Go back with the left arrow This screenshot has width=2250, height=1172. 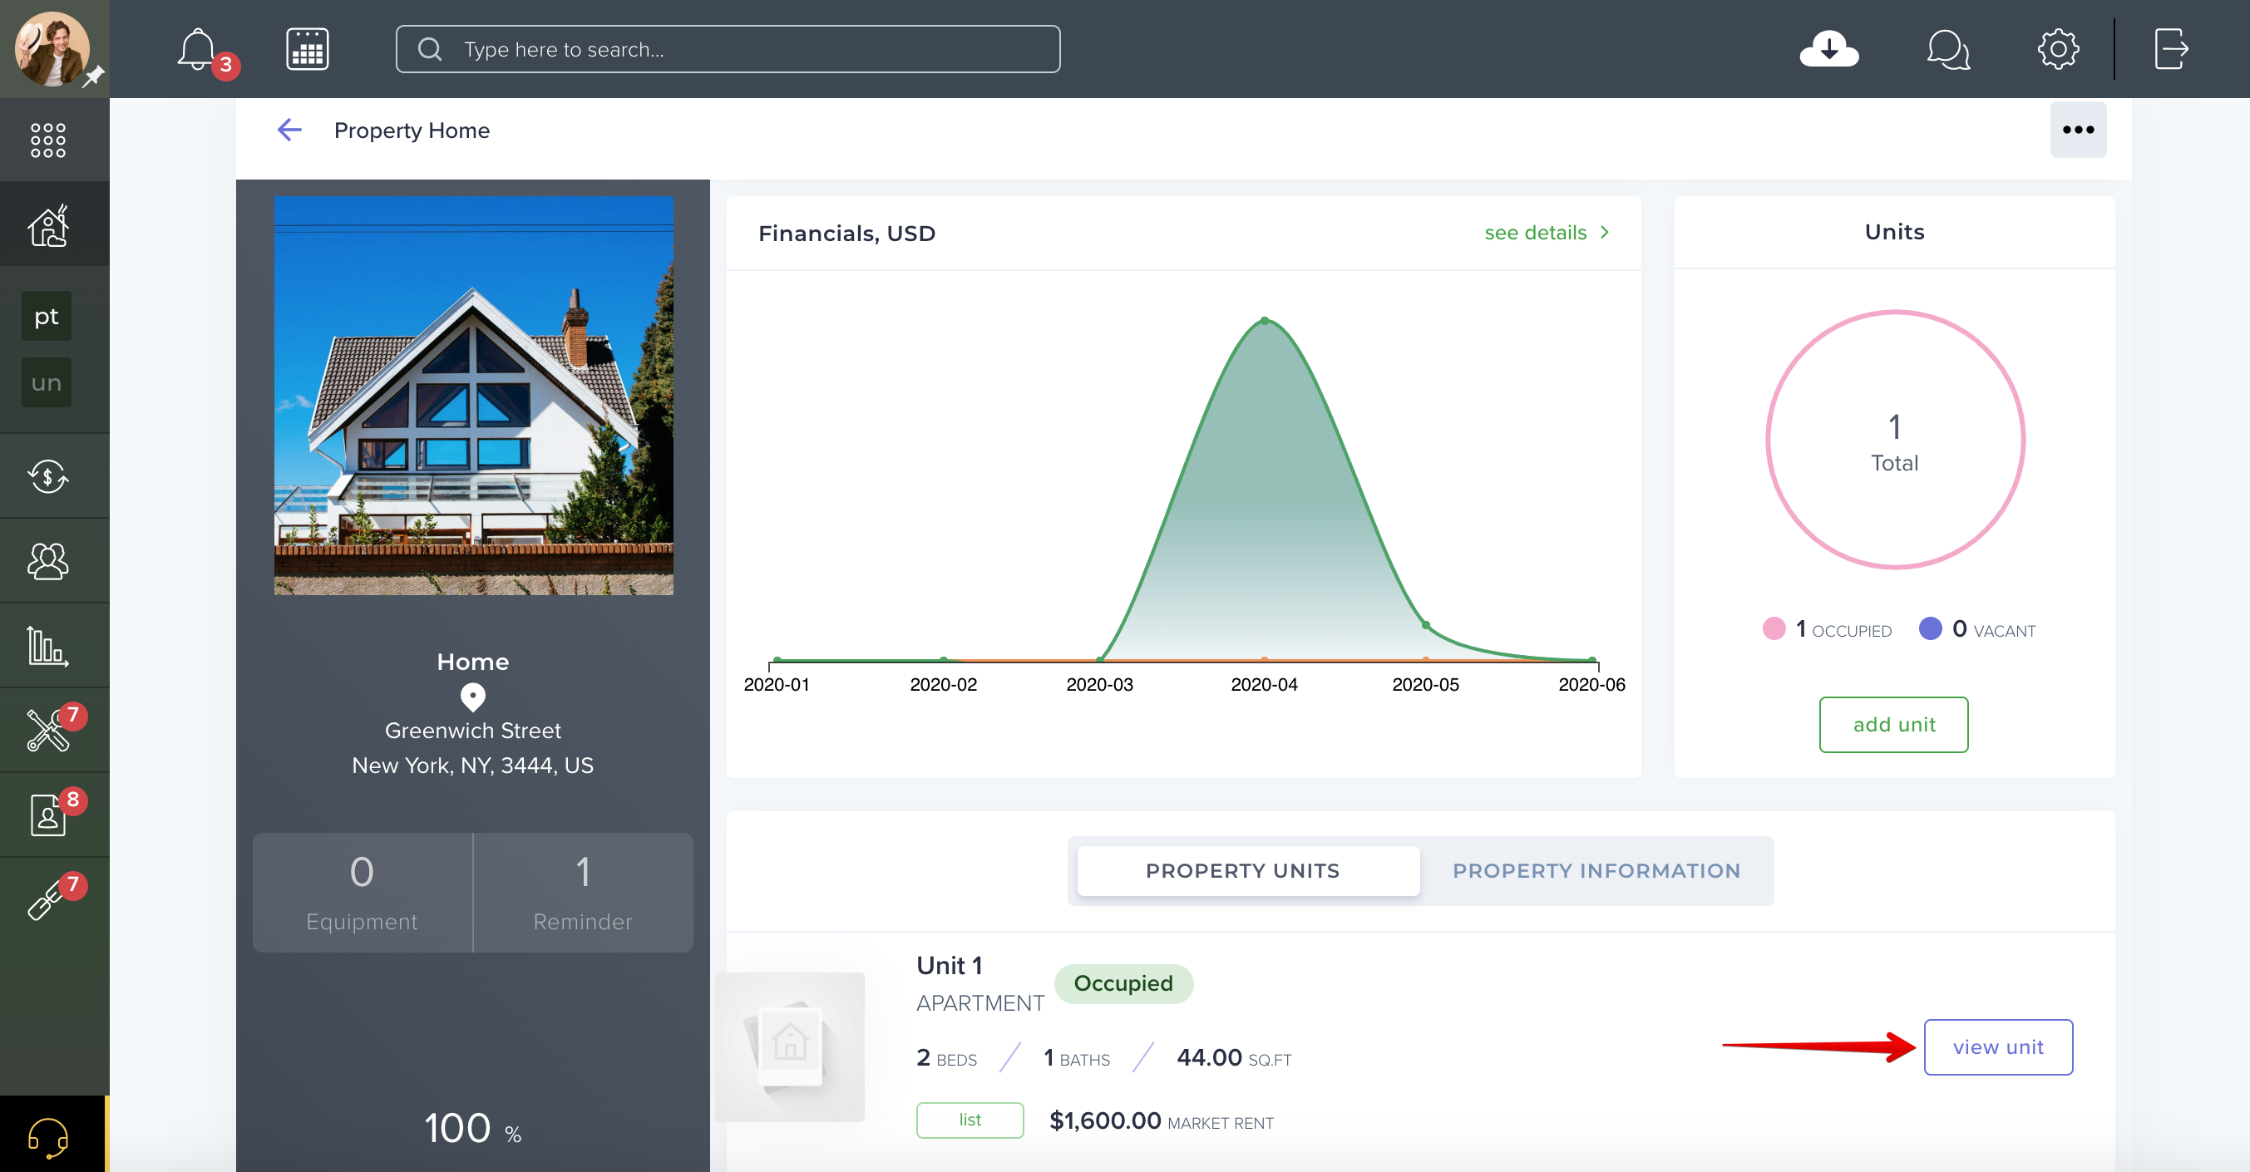pos(289,130)
